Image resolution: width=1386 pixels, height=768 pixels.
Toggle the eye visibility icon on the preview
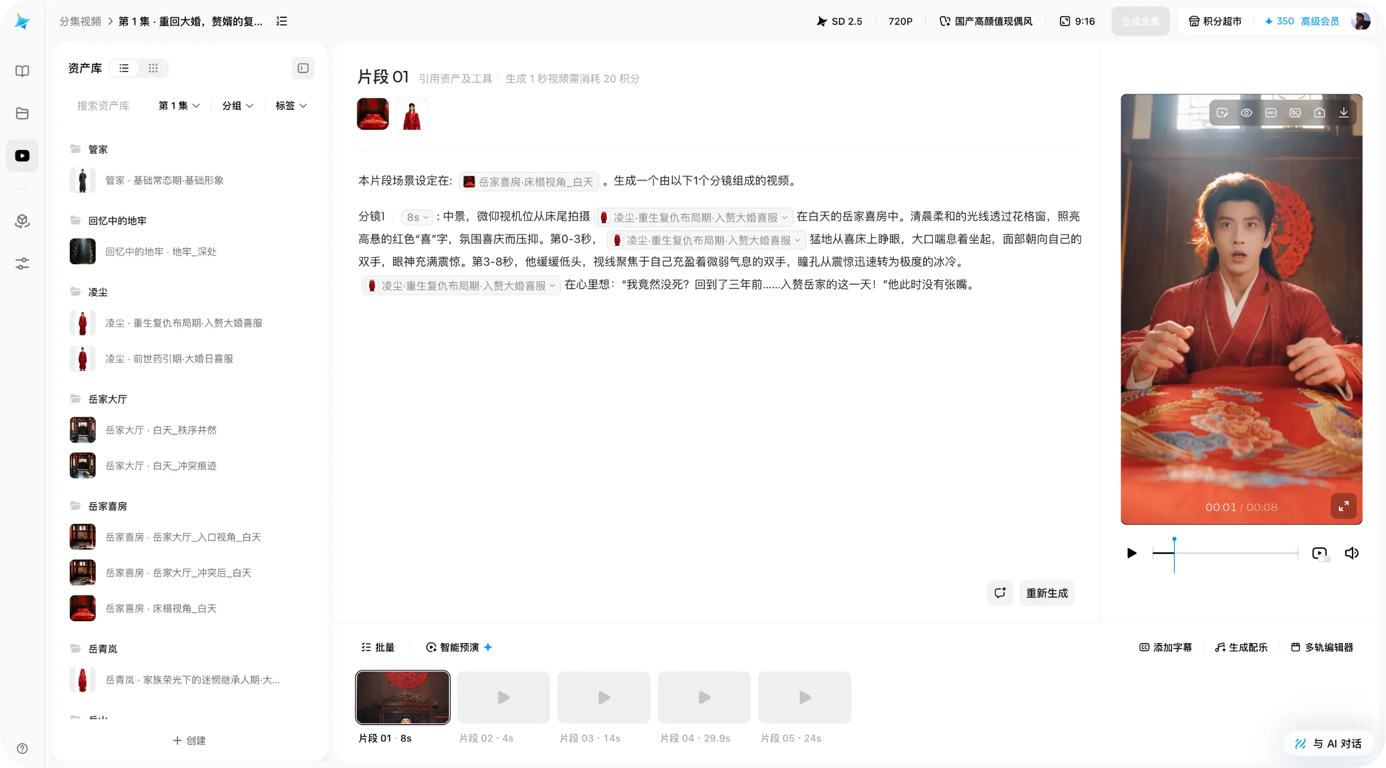tap(1246, 113)
